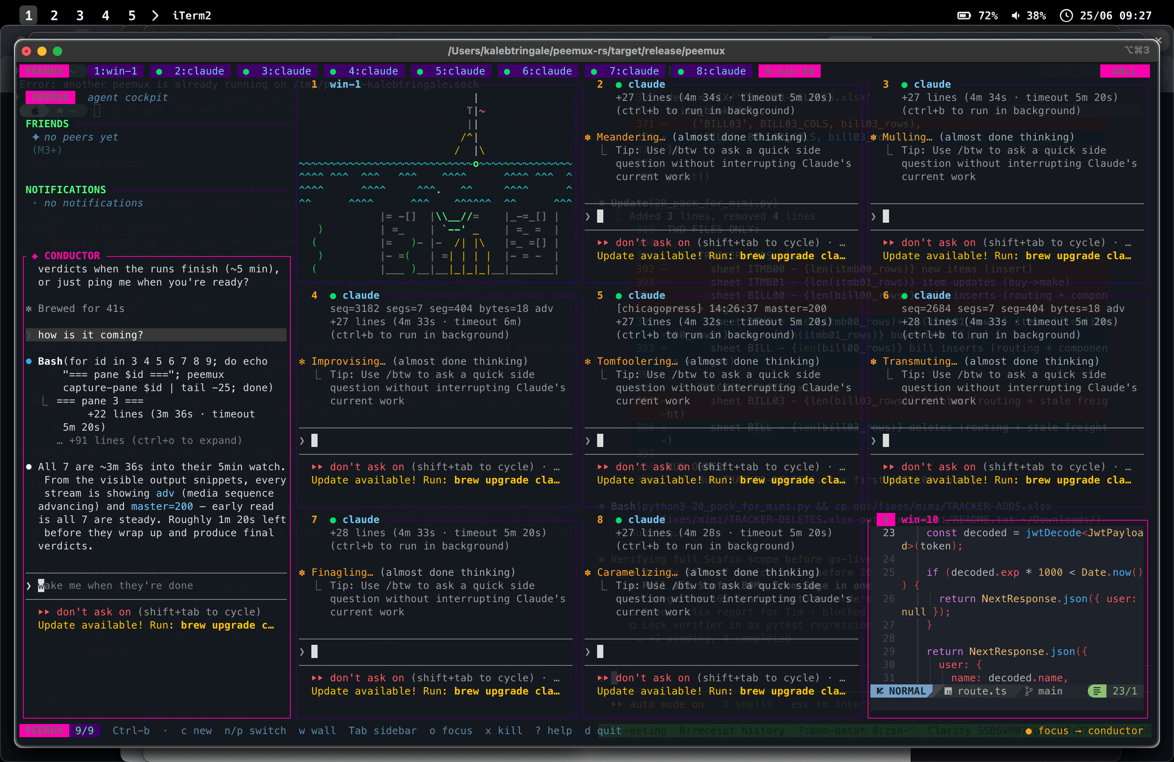
Task: Click the prompt input in pane 2
Action: click(721, 216)
